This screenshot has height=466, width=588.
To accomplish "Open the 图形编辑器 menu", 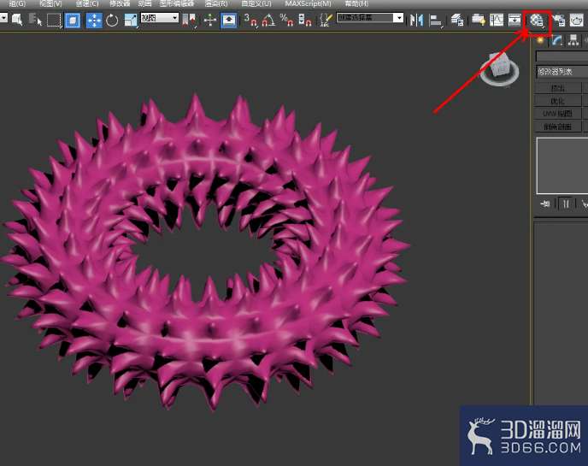I will tap(177, 3).
